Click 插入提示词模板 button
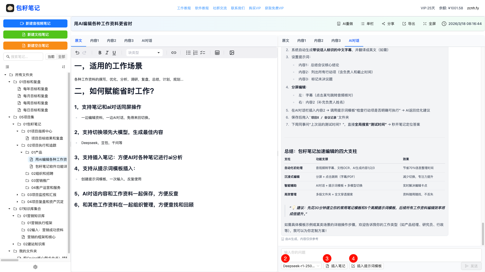 pyautogui.click(x=367, y=266)
